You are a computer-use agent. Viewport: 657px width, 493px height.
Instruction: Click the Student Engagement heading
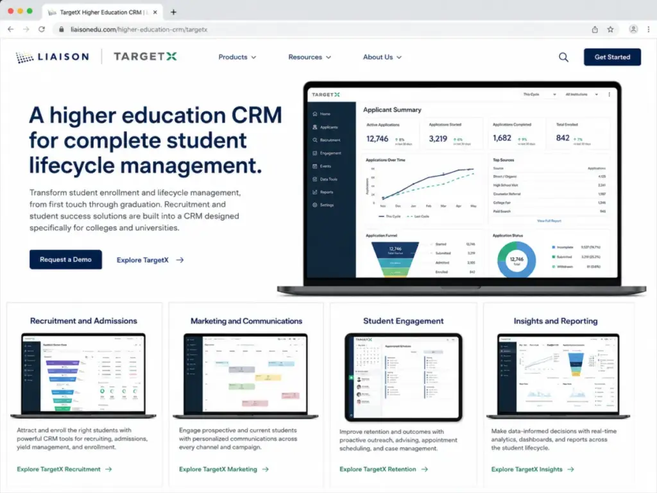403,321
